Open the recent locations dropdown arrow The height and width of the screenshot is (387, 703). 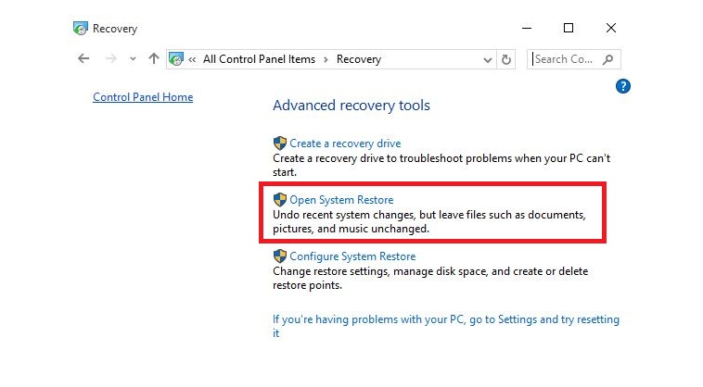pyautogui.click(x=133, y=59)
